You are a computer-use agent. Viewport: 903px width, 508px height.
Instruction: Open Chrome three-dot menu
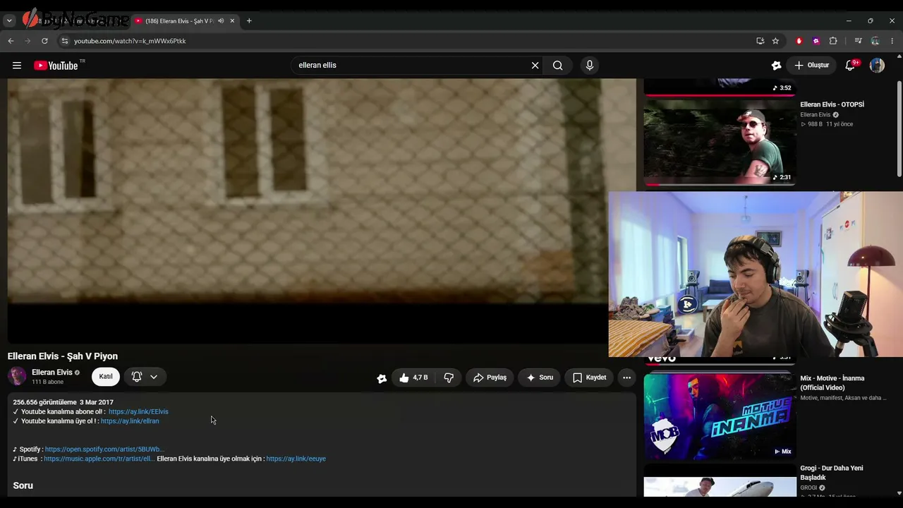[x=892, y=41]
